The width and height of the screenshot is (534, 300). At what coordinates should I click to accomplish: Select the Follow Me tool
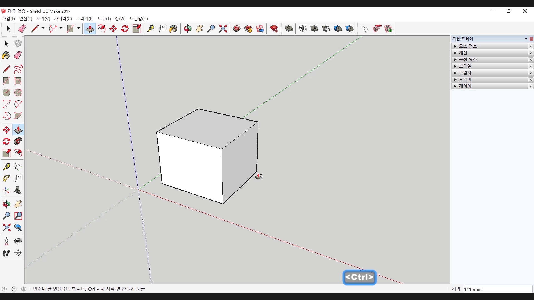point(18,141)
